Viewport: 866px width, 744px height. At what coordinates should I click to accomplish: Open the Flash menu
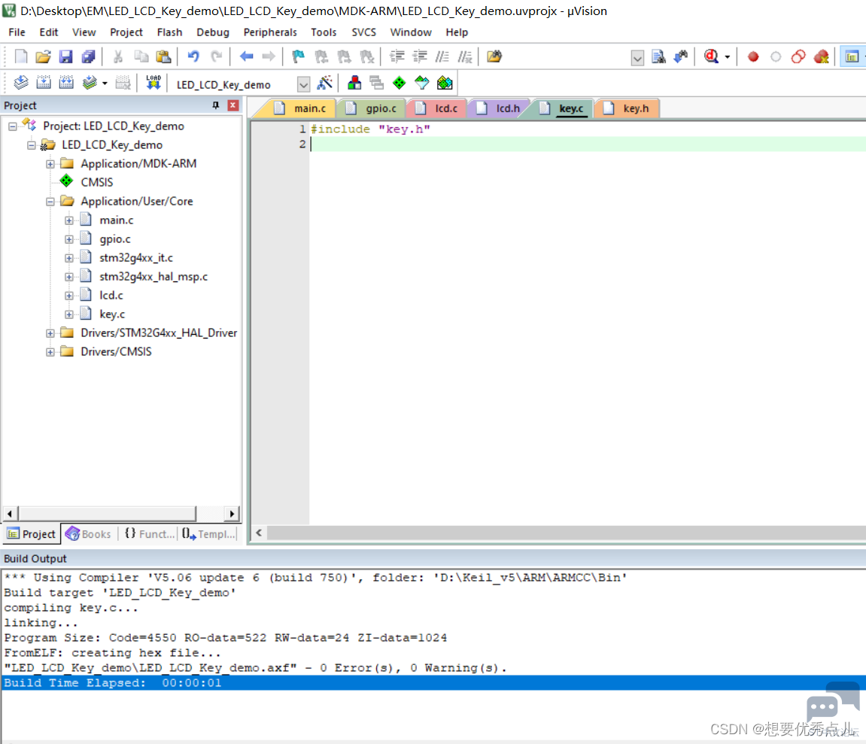169,32
